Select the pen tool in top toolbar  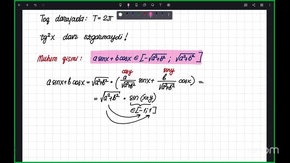click(x=120, y=5)
